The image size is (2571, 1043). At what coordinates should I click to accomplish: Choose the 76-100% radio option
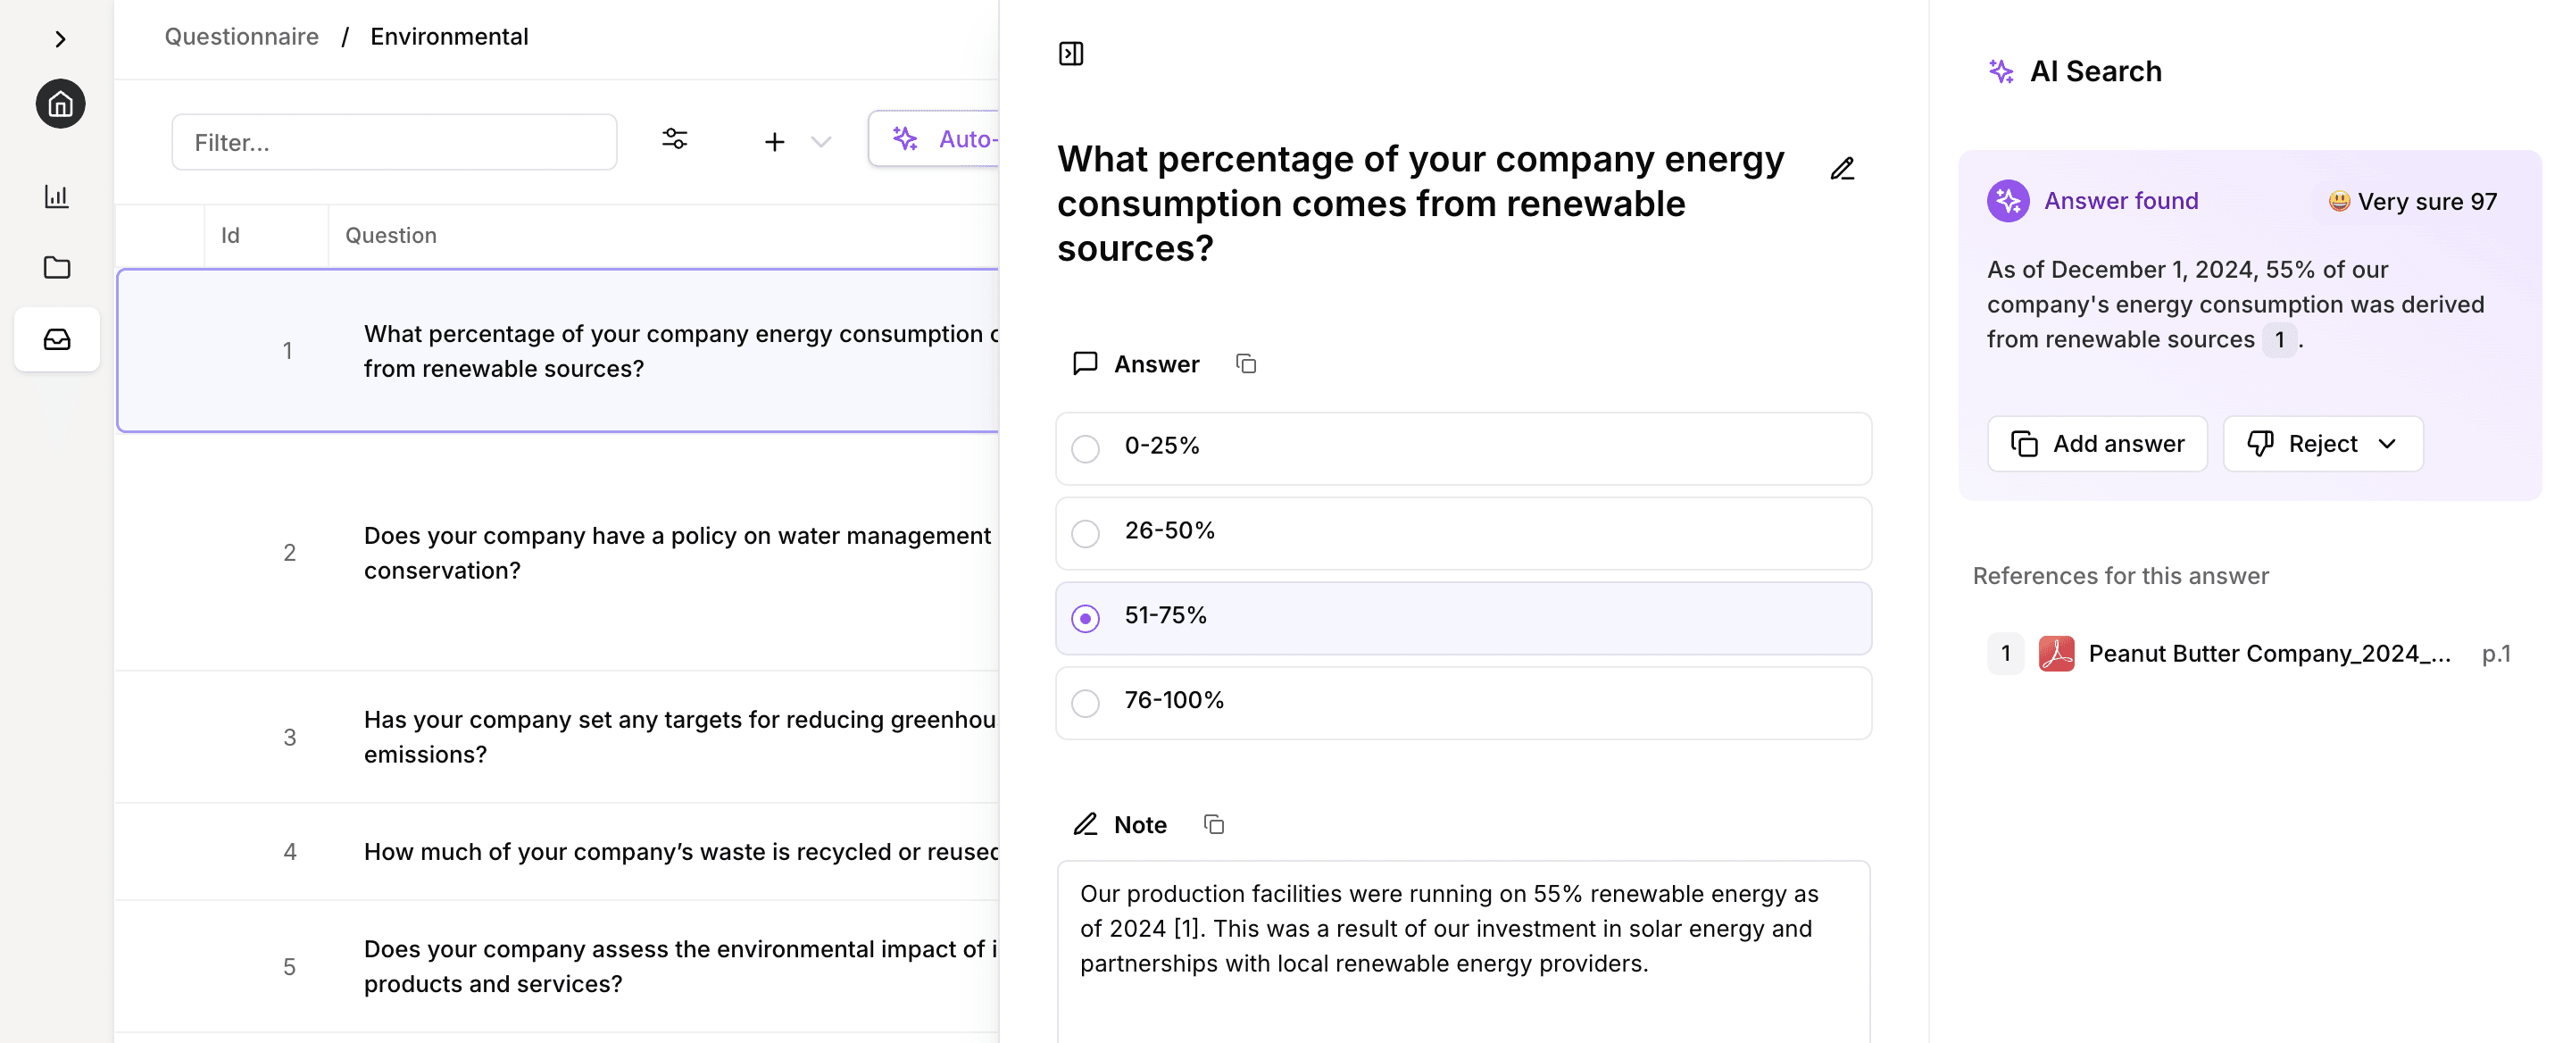coord(1085,703)
